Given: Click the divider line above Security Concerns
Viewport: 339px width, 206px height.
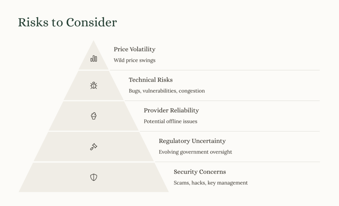Looking at the screenshot, I should click(x=237, y=162).
